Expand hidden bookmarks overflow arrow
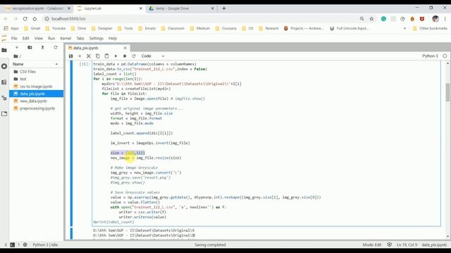This screenshot has width=451, height=253. (x=404, y=28)
